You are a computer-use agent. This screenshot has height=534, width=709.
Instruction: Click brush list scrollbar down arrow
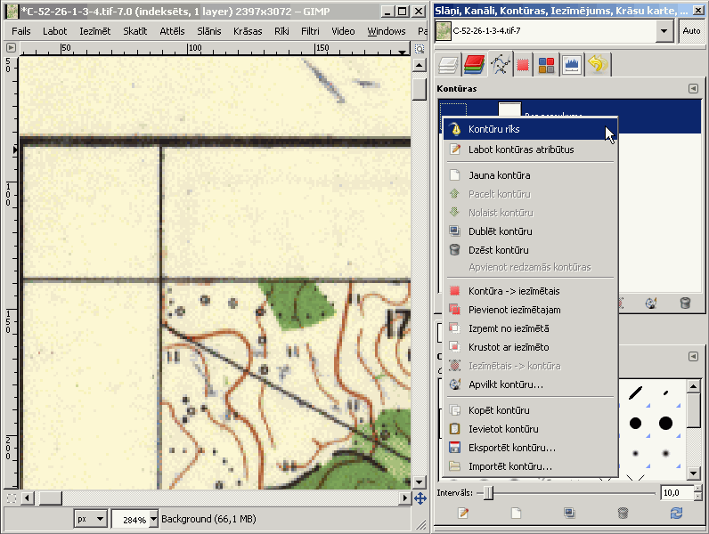coord(693,473)
